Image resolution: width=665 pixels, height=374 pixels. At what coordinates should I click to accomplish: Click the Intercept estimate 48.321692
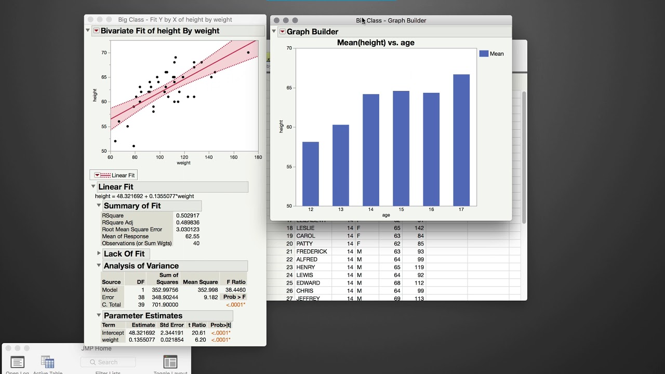[142, 332]
